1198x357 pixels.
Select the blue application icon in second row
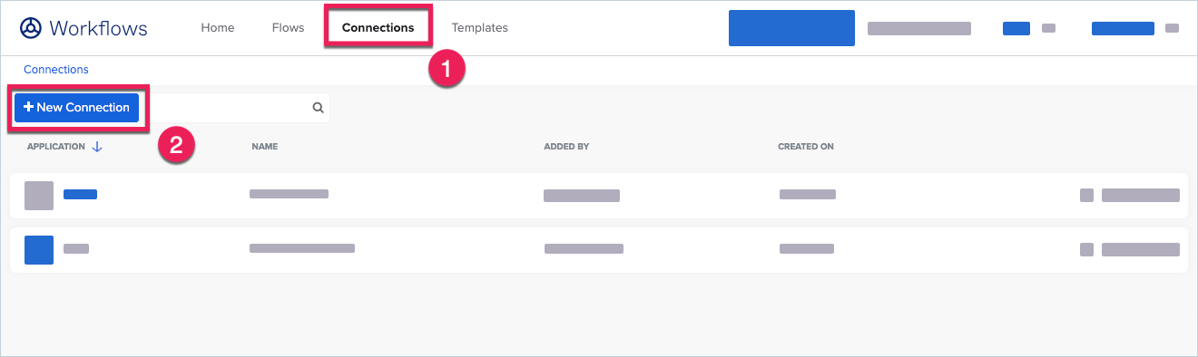(39, 250)
